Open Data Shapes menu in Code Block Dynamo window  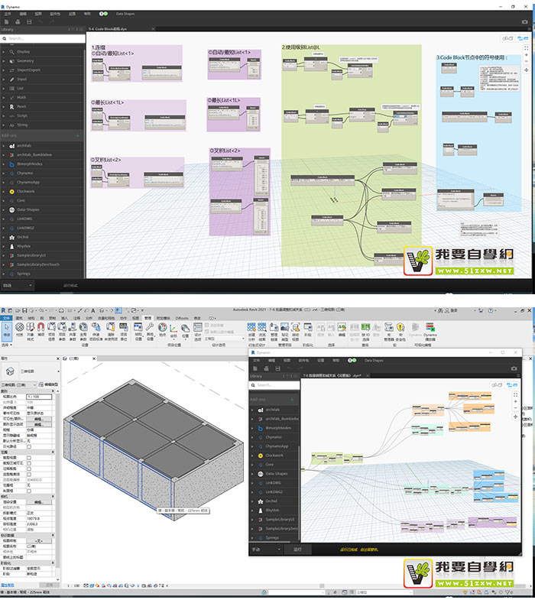click(125, 14)
